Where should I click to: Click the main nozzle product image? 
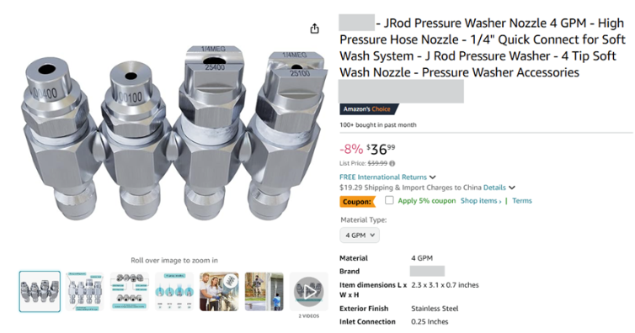pyautogui.click(x=174, y=134)
